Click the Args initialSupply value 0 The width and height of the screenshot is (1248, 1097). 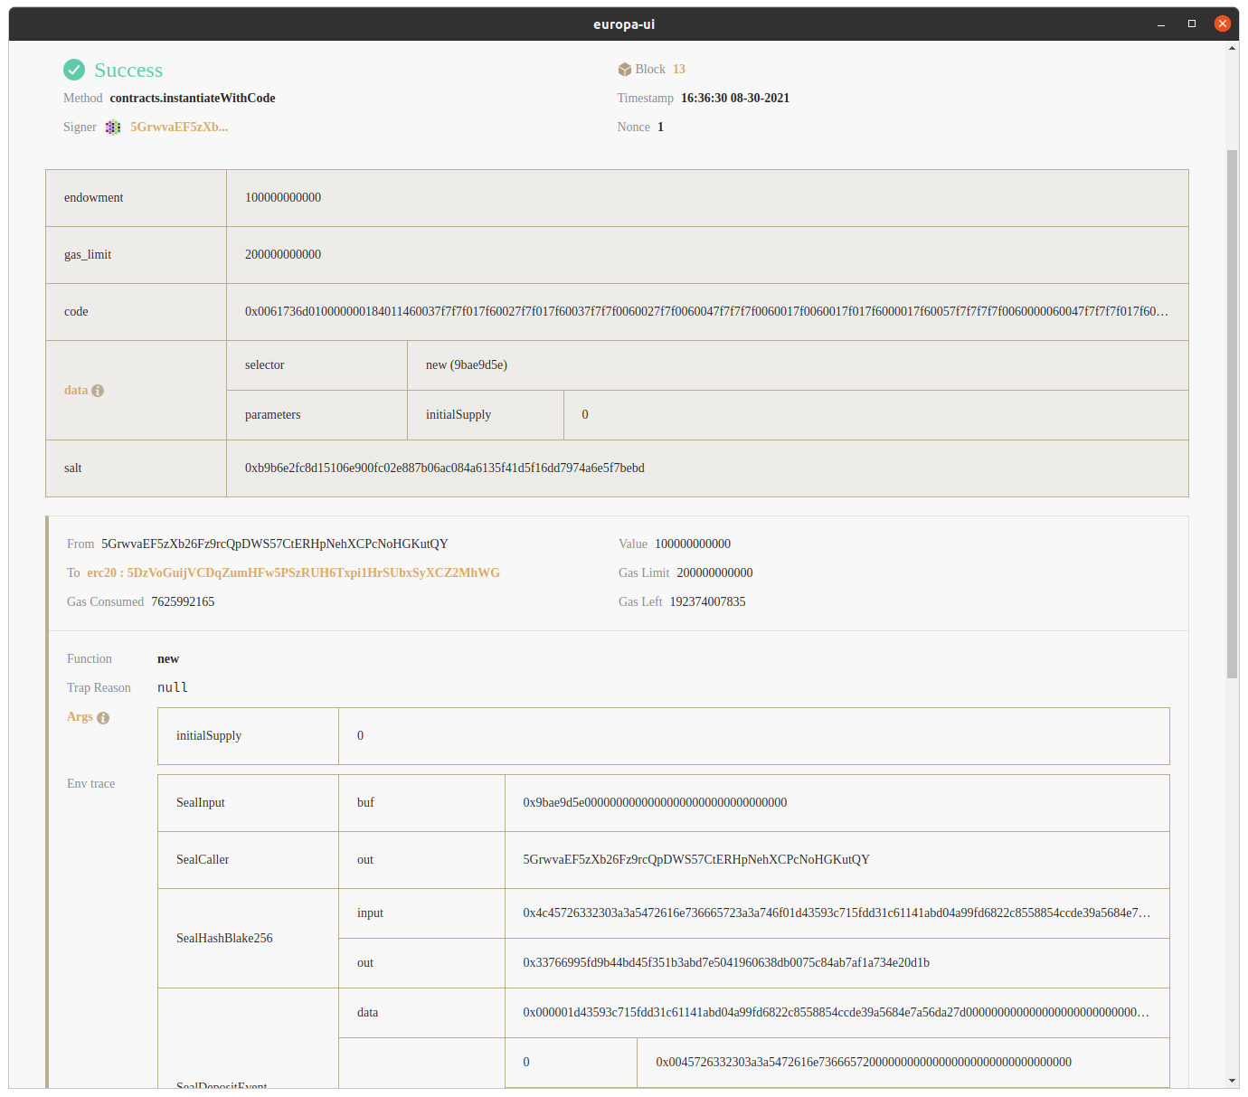pyautogui.click(x=360, y=736)
